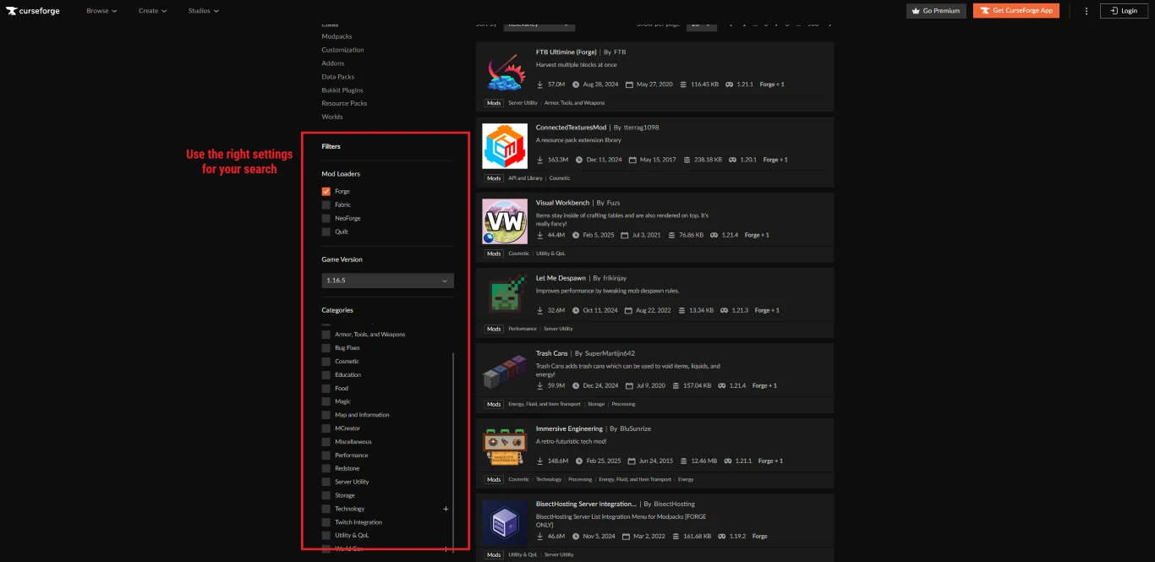Expand the Technology category subcategories
The width and height of the screenshot is (1155, 562).
[446, 508]
